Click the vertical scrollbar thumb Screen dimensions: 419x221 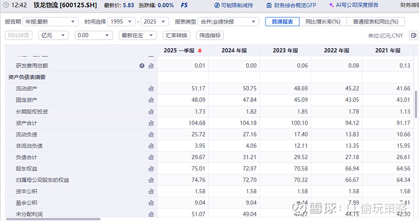(x=416, y=104)
